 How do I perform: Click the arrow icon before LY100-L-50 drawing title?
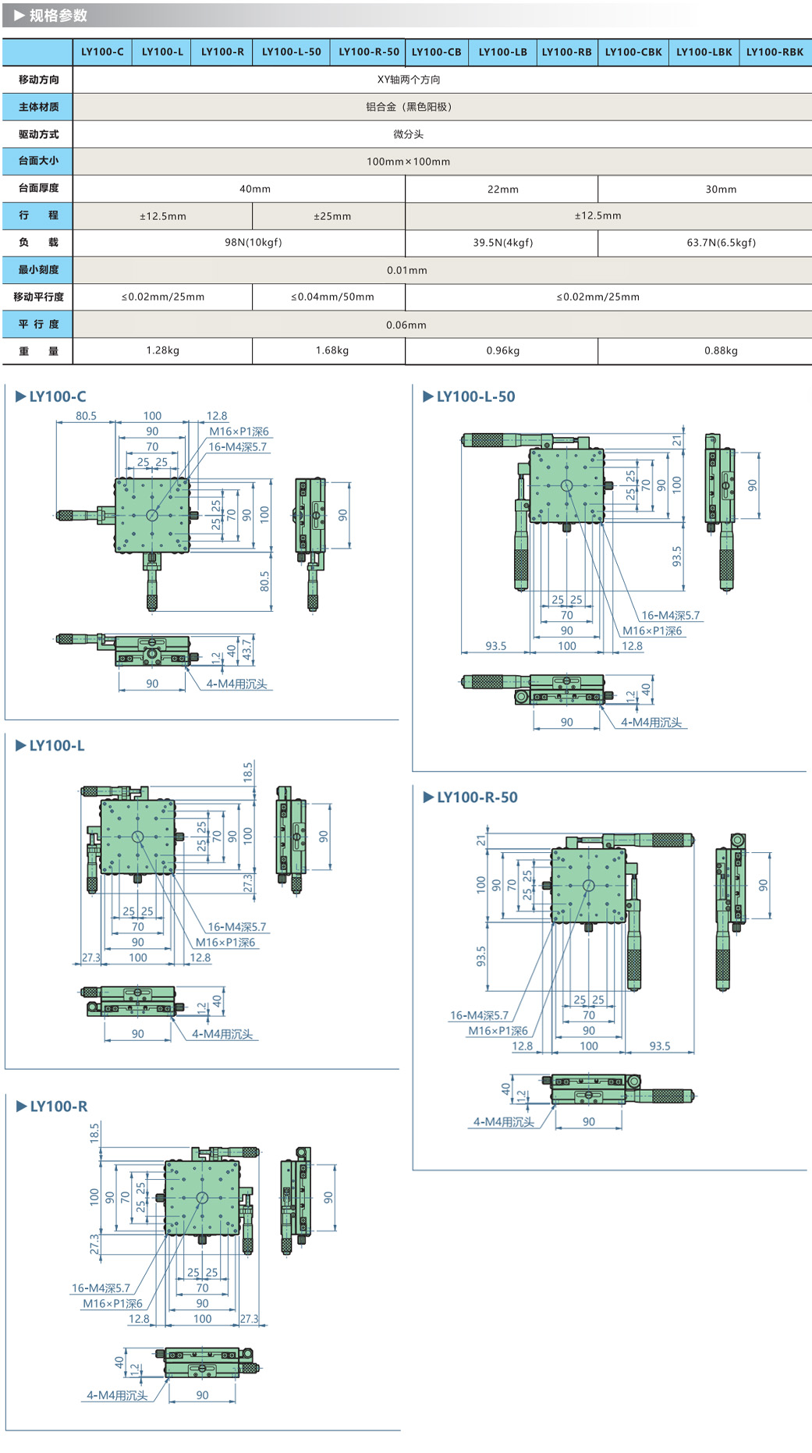click(427, 396)
